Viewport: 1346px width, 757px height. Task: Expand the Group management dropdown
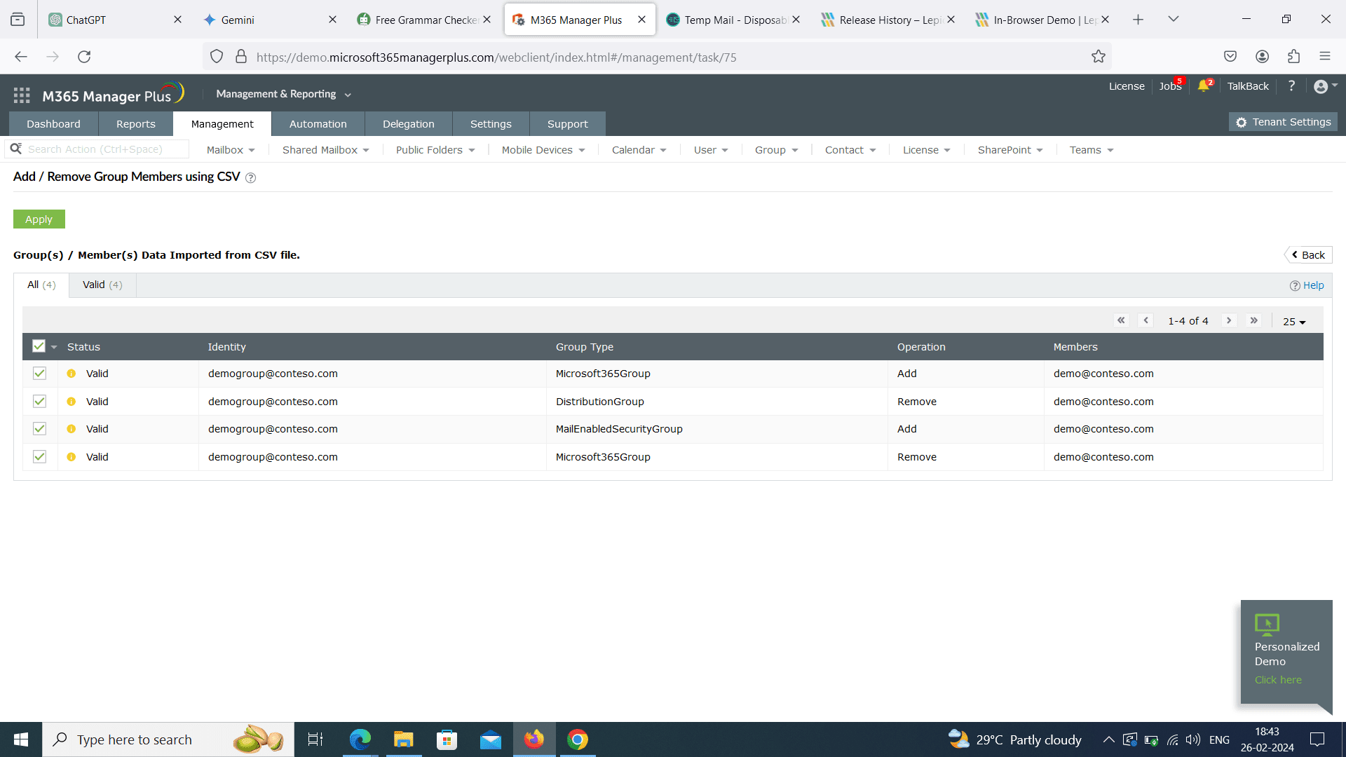pos(776,150)
